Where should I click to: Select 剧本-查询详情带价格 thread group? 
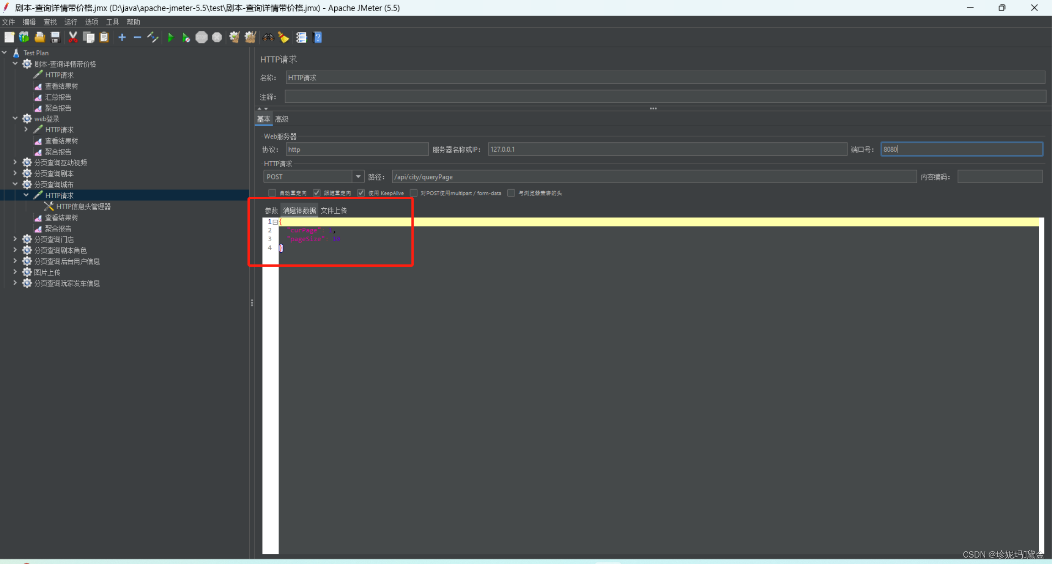[65, 64]
